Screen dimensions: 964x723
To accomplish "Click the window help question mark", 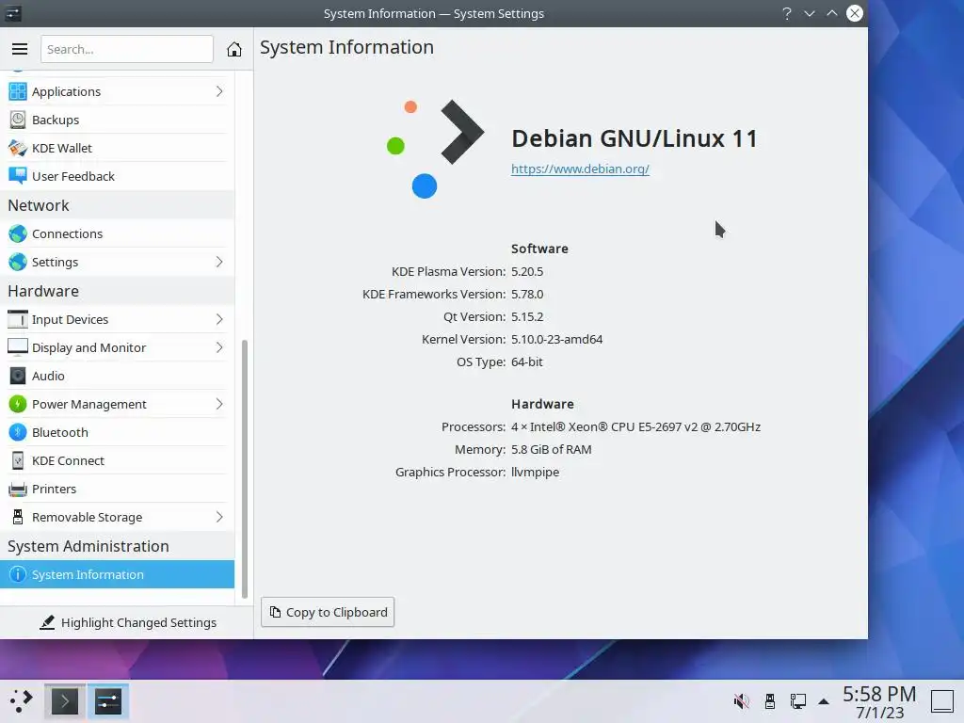I will [x=786, y=13].
